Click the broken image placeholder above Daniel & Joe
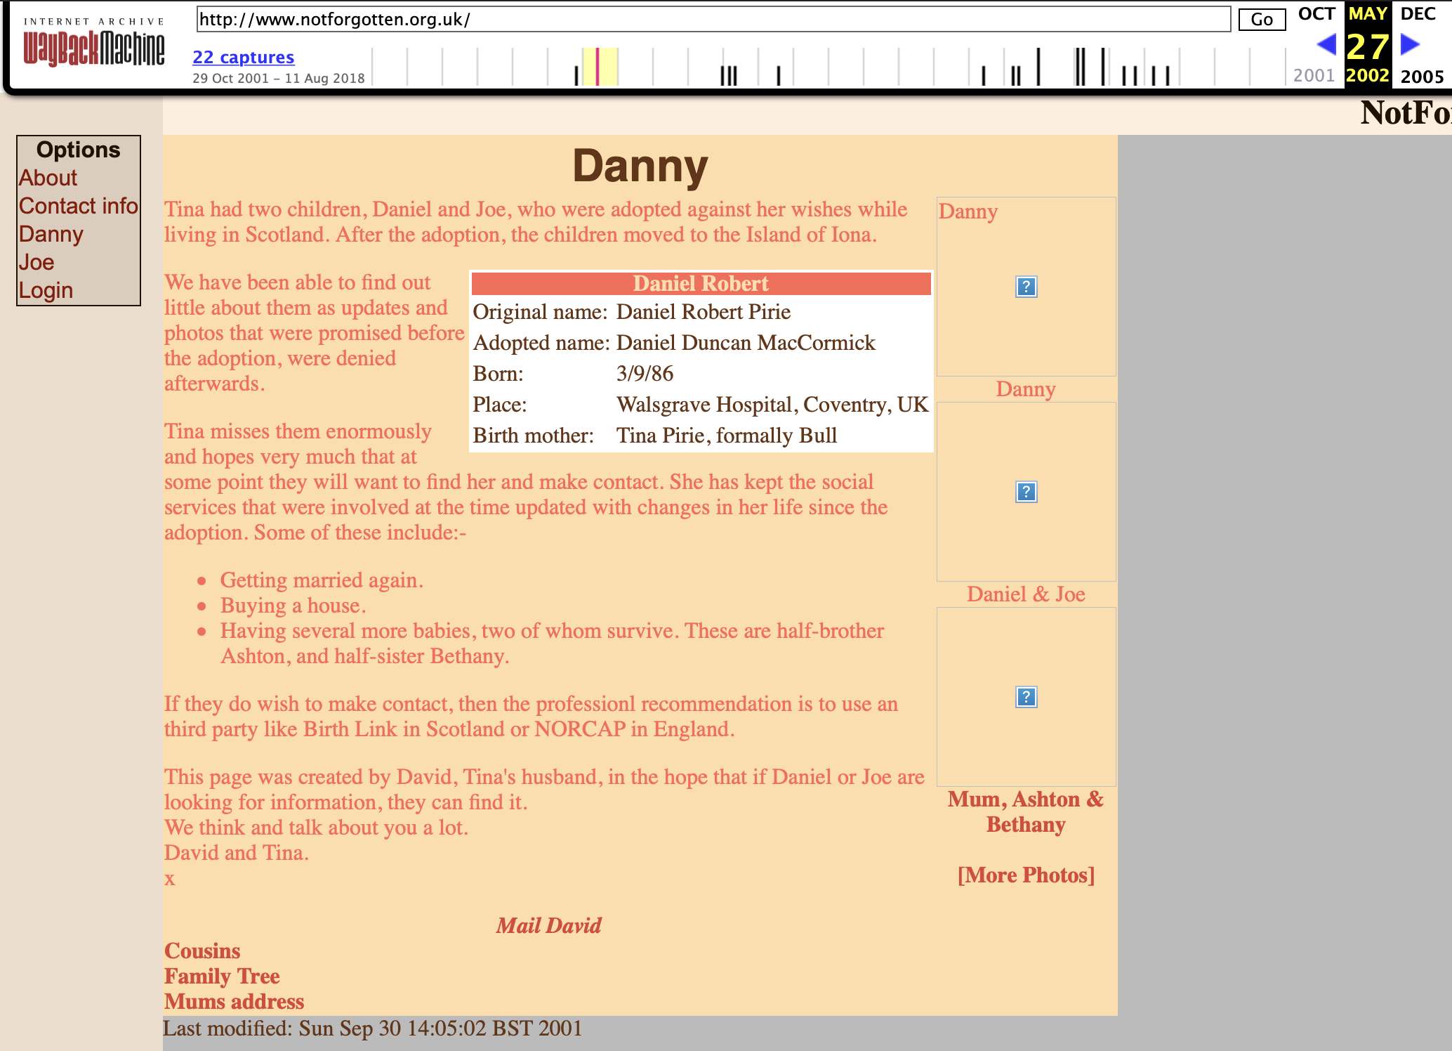The height and width of the screenshot is (1051, 1452). (1026, 492)
